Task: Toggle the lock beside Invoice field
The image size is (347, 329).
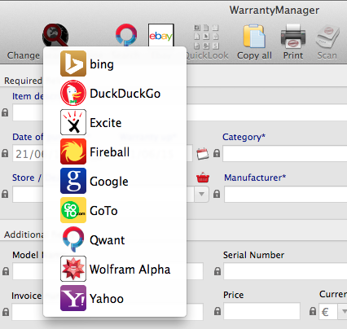Action: pyautogui.click(x=6, y=311)
